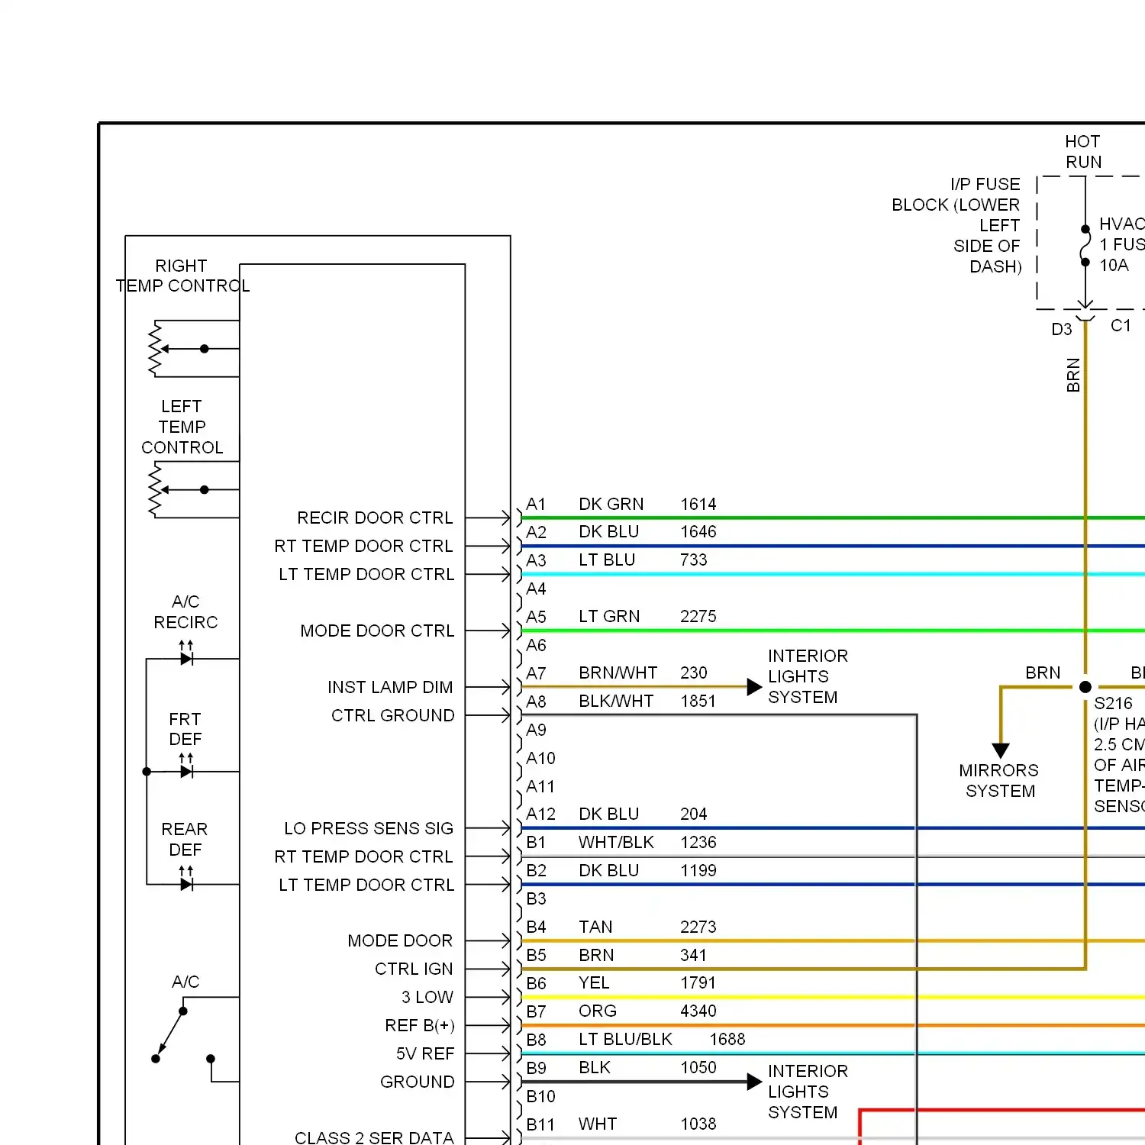This screenshot has width=1145, height=1145.
Task: Click the "LT GRN" wire color text
Action: pos(609,616)
